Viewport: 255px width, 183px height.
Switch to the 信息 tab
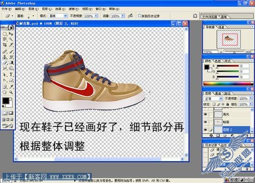[x=221, y=27]
